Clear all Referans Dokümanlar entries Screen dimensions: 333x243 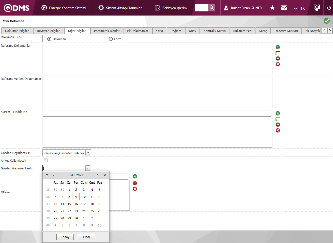coord(278,64)
